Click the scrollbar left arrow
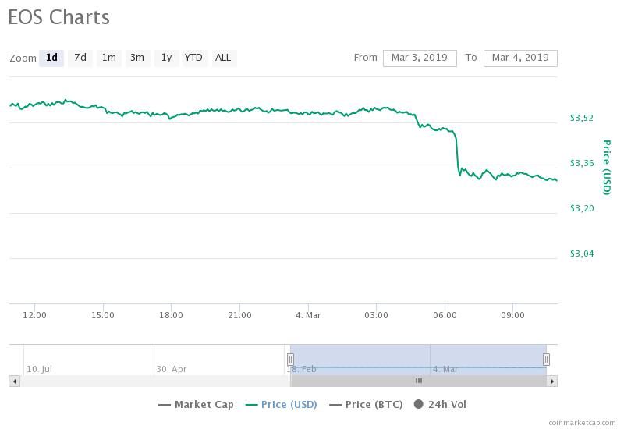Image resolution: width=624 pixels, height=429 pixels. click(12, 381)
